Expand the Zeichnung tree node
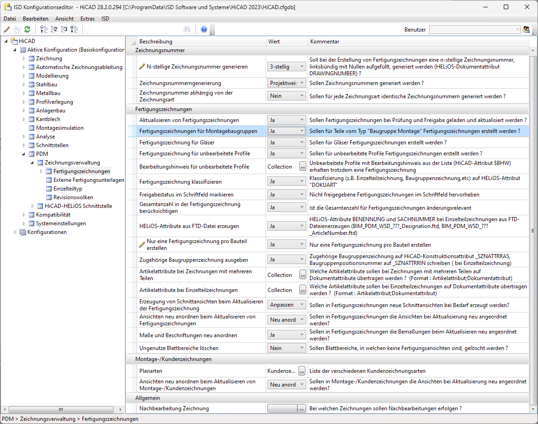Image resolution: width=538 pixels, height=424 pixels. pos(24,58)
